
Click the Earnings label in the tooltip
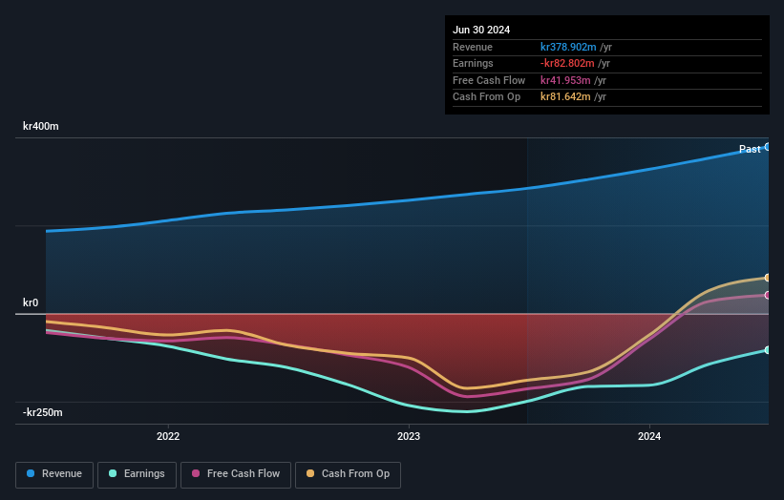[x=473, y=63]
